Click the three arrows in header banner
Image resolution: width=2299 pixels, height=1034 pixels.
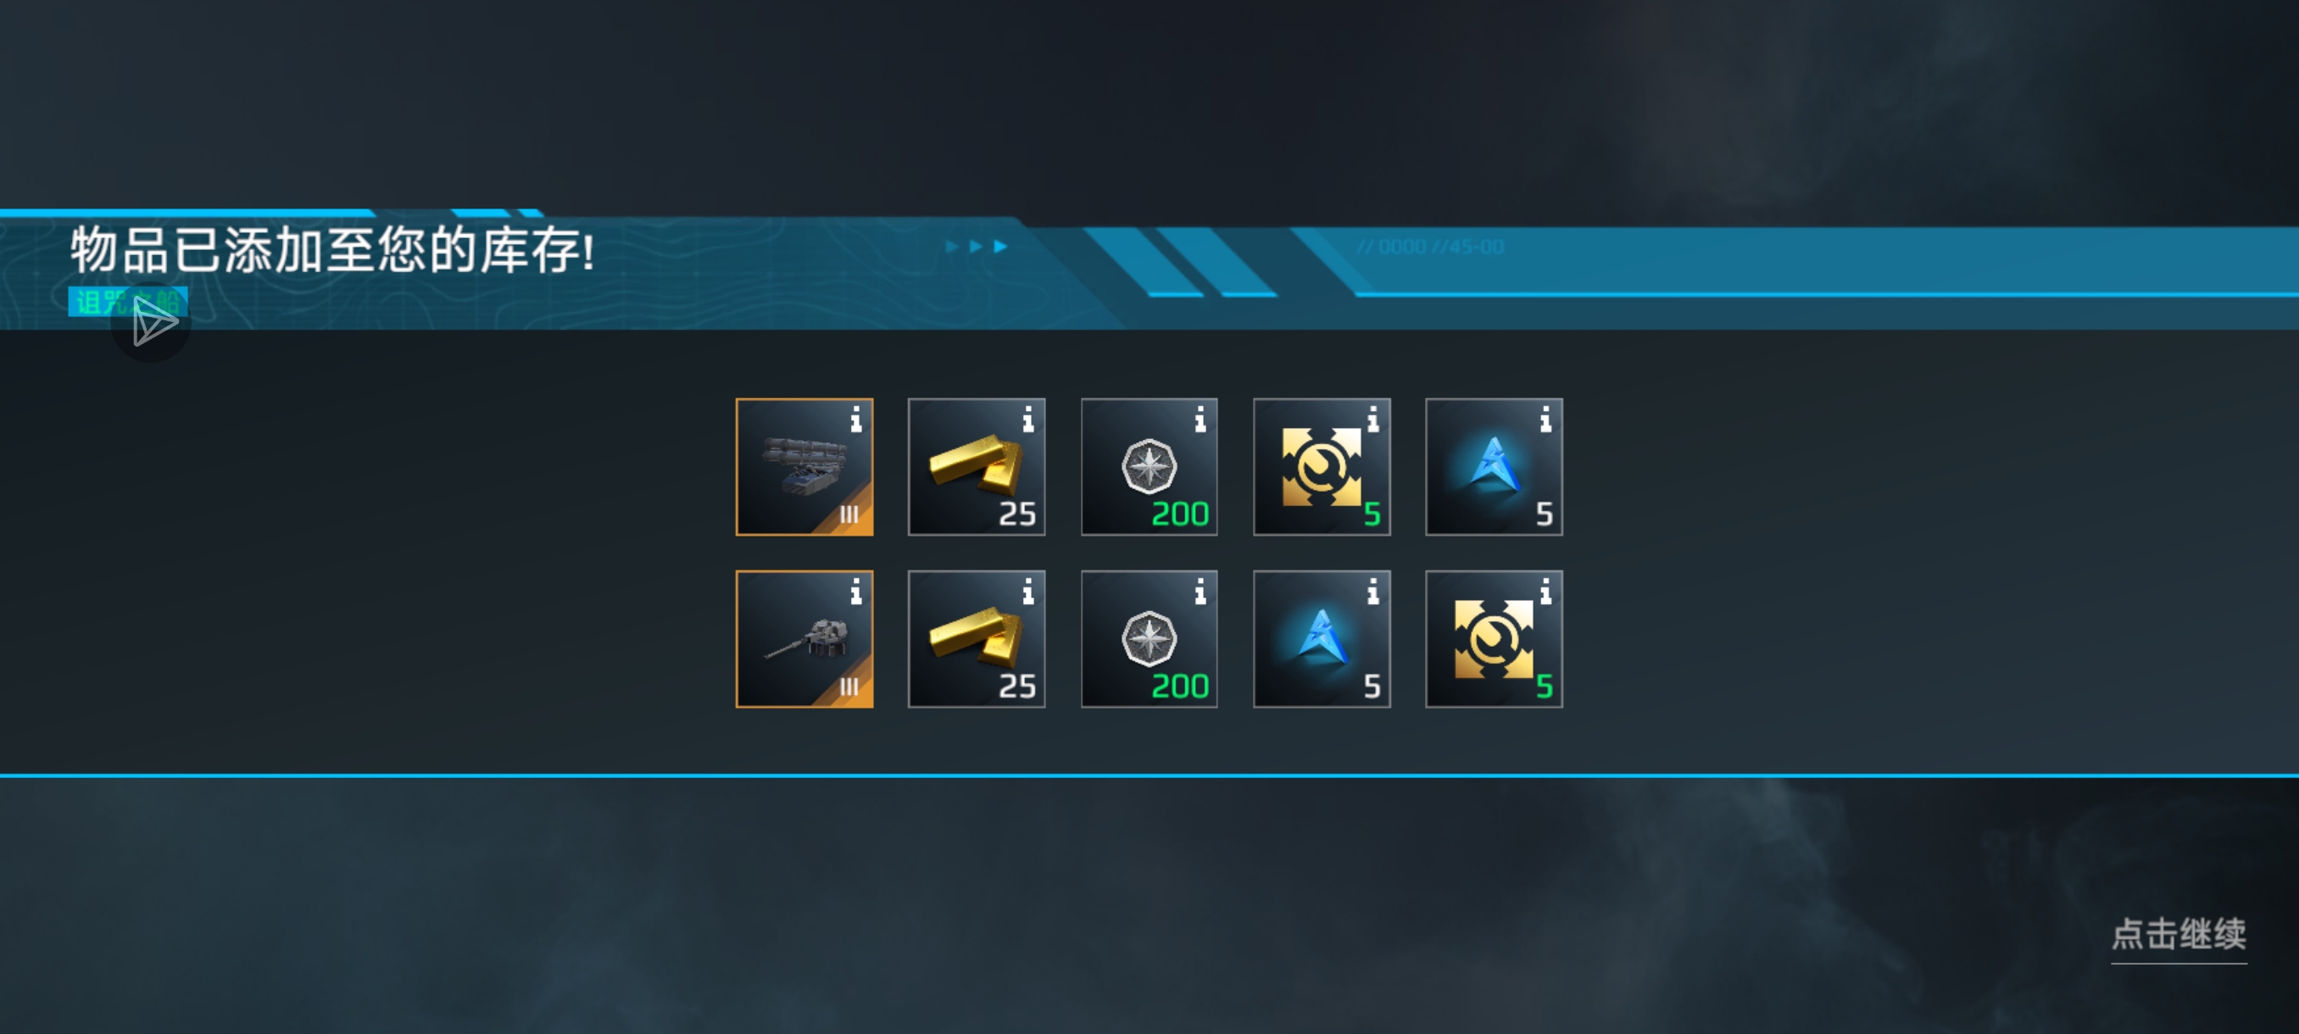[x=977, y=247]
